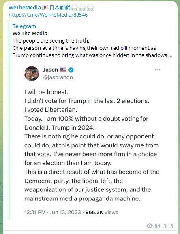Click the Japan flag emoji in channel name
Viewport: 180px width, 234px height.
tap(45, 7)
